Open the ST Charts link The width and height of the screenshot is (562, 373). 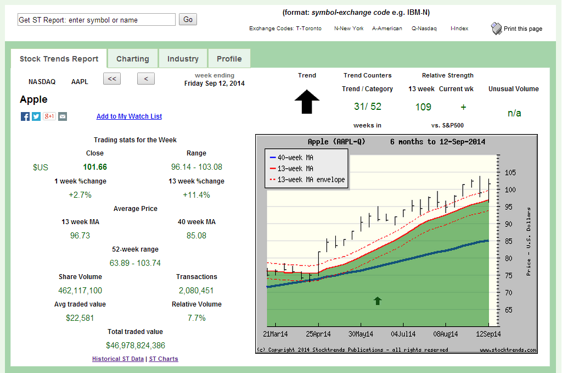click(164, 359)
